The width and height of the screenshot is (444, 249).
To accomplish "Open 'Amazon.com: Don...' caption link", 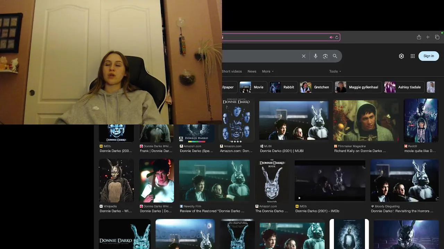I will 236,151.
